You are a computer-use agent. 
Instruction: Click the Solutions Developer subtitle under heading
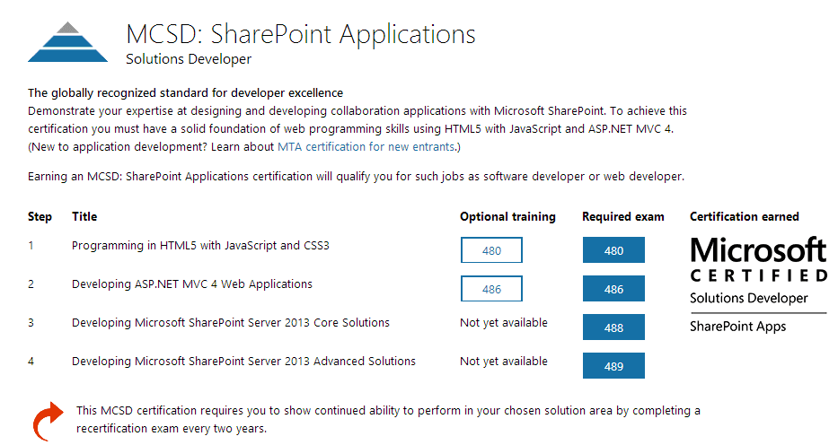pos(189,59)
